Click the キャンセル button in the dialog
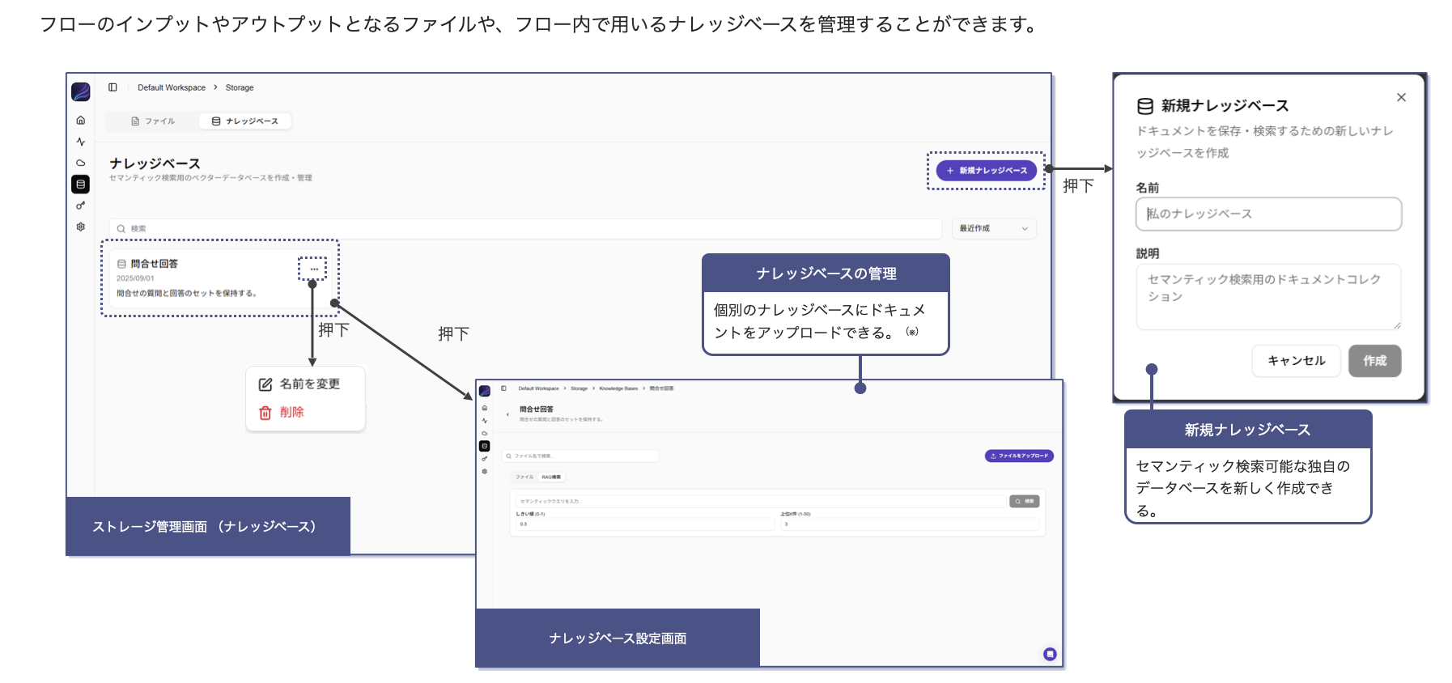This screenshot has height=683, width=1452. tap(1296, 361)
